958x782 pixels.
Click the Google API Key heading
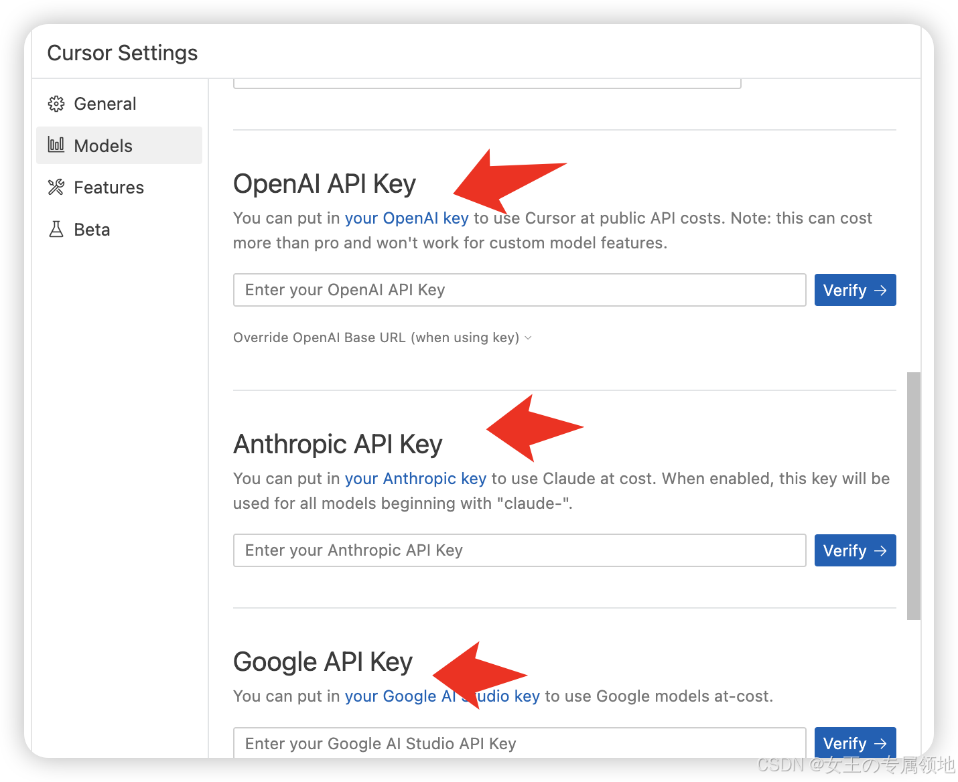click(323, 661)
